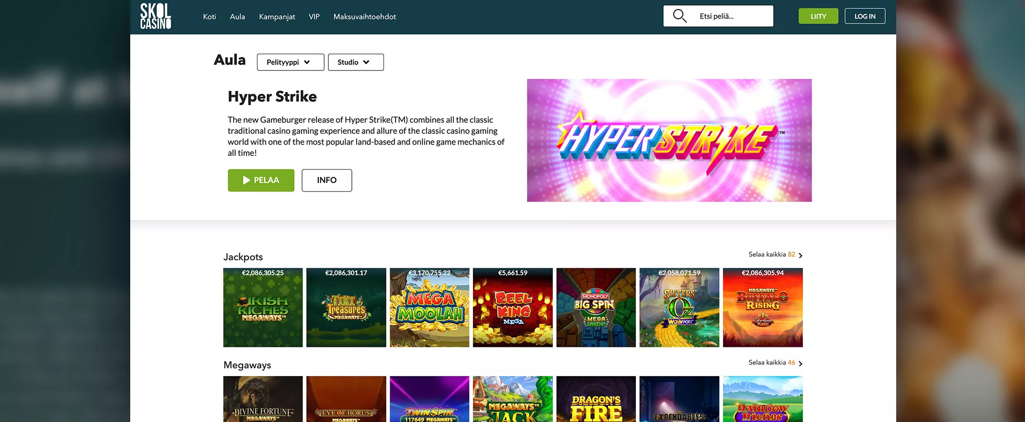Focus the Etsi peliä search field
The image size is (1025, 422).
(x=718, y=16)
